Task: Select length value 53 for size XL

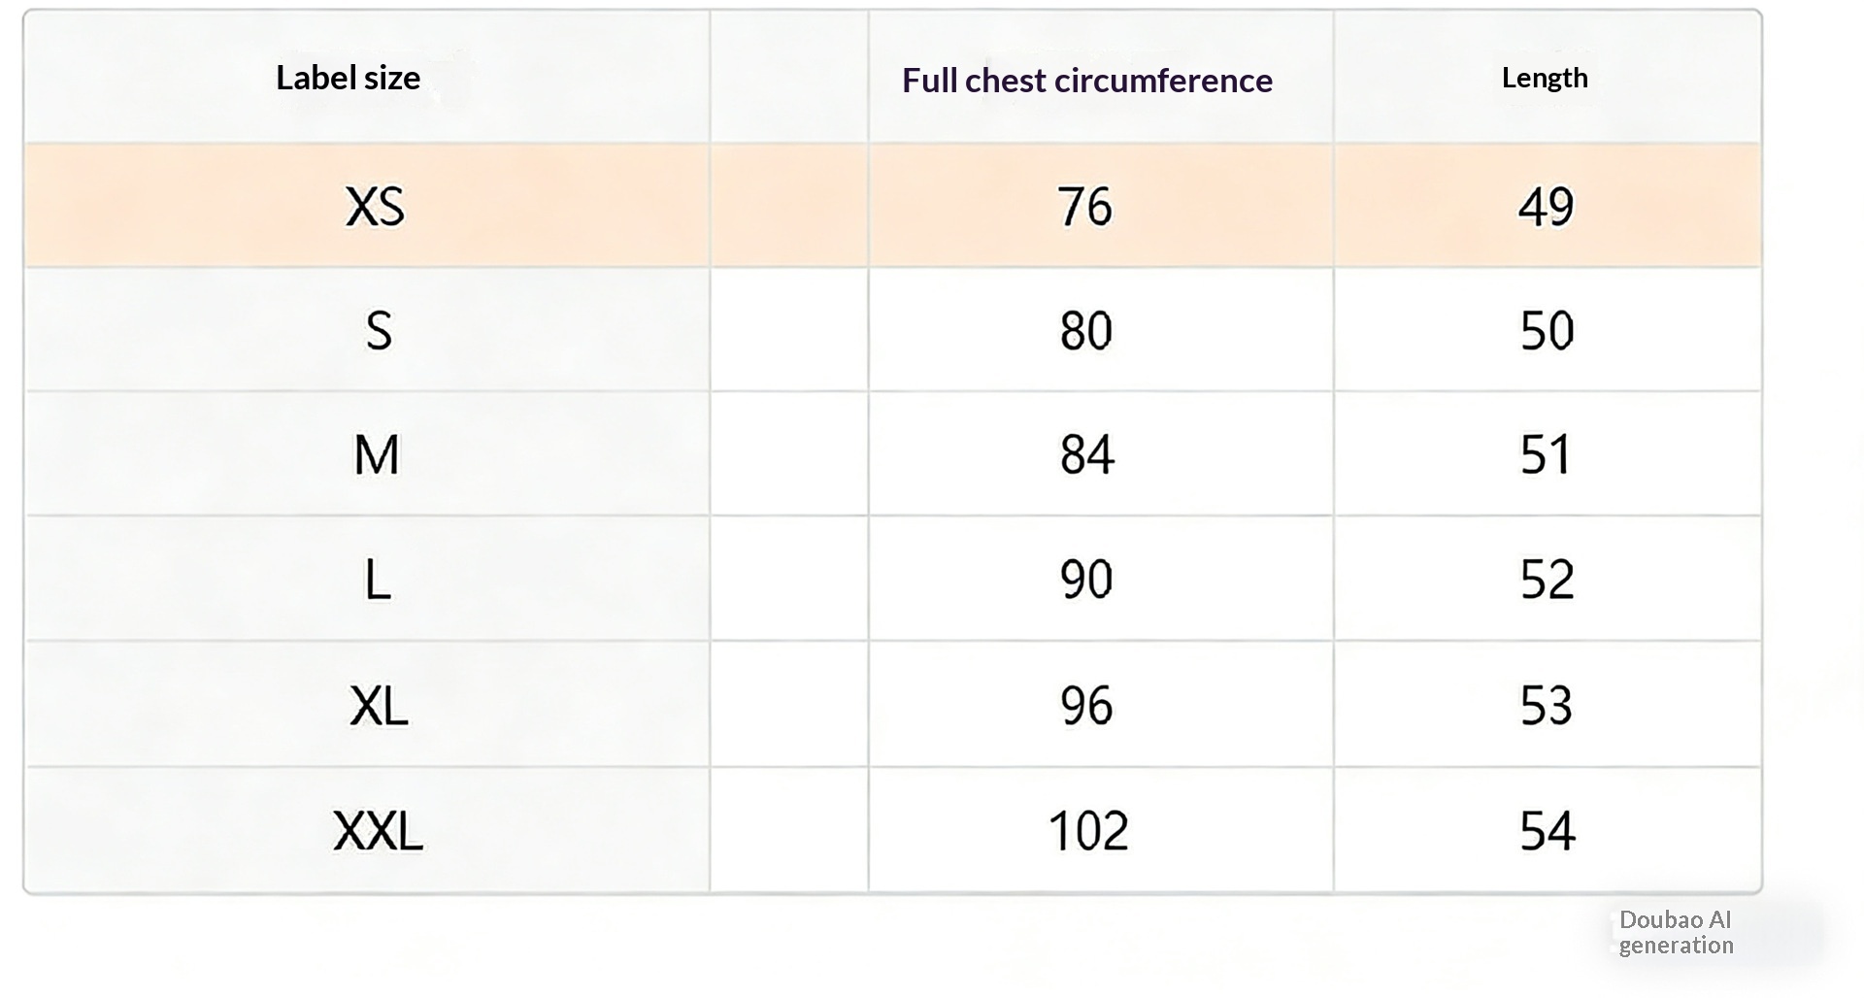Action: pyautogui.click(x=1546, y=706)
